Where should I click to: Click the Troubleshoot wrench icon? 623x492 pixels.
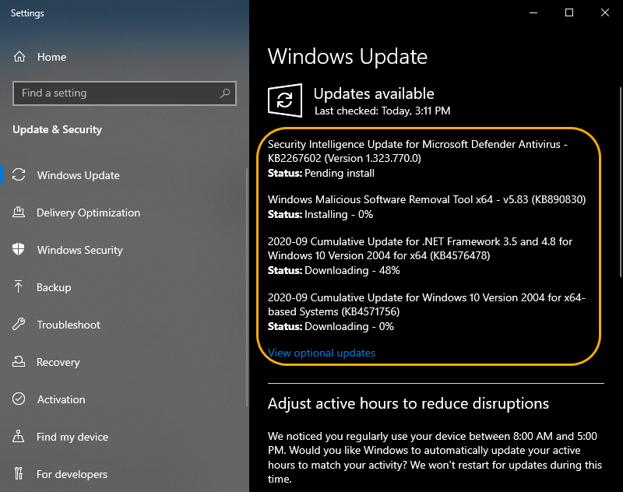tap(19, 324)
